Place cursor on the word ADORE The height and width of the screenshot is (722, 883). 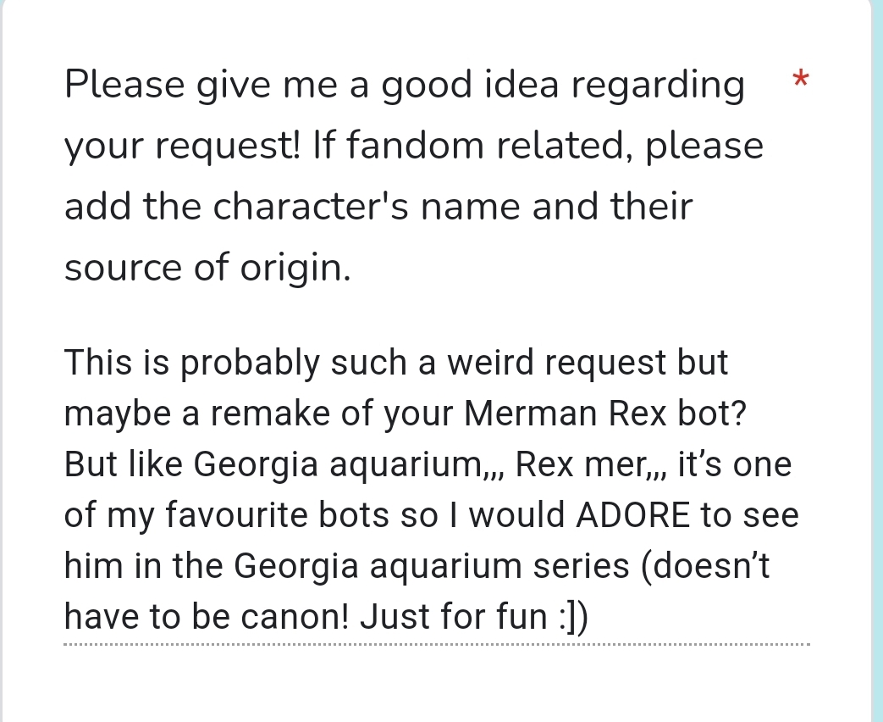(x=632, y=514)
